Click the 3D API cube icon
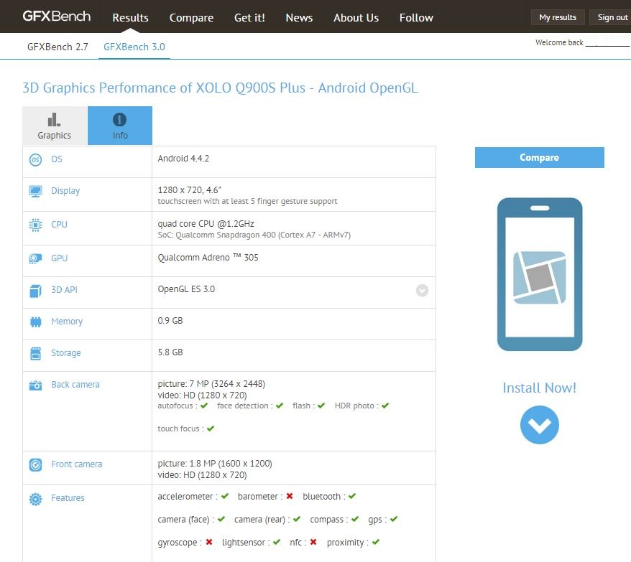This screenshot has width=631, height=562. 35,291
